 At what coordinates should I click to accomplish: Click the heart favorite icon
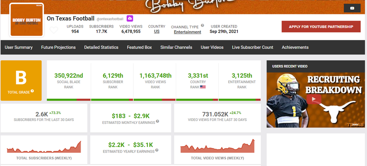point(54,30)
